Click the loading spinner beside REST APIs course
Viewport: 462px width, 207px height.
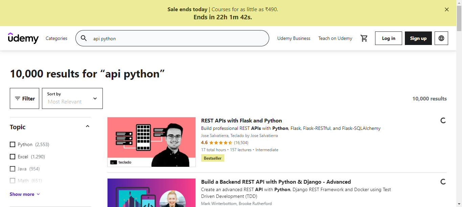point(443,120)
